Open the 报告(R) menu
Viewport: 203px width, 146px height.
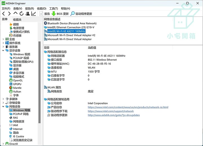30,8
